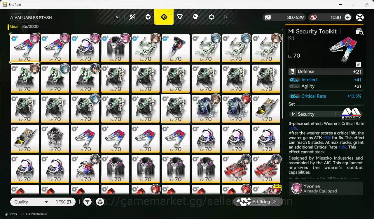
Task: Click the Agility stat label
Action: [308, 86]
